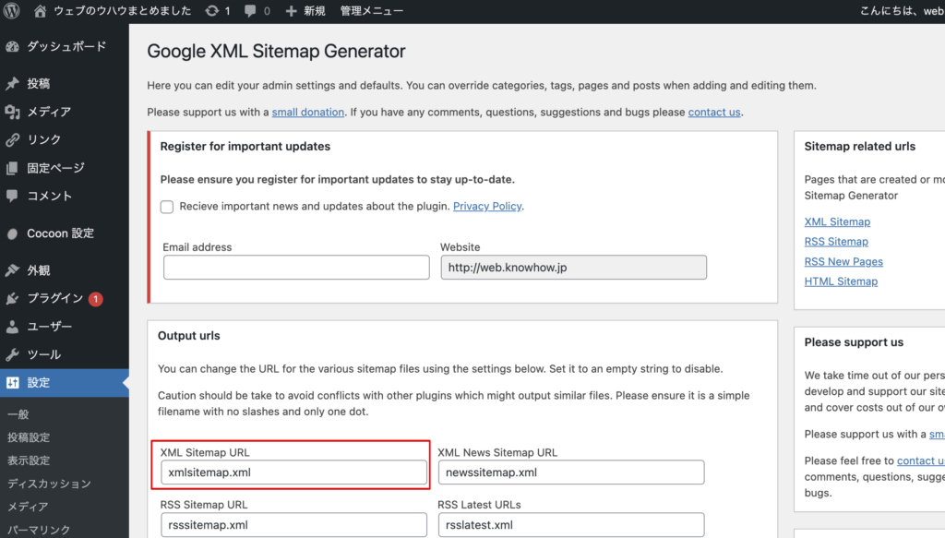
Task: Open the 表示設定 submenu item
Action: 29,460
